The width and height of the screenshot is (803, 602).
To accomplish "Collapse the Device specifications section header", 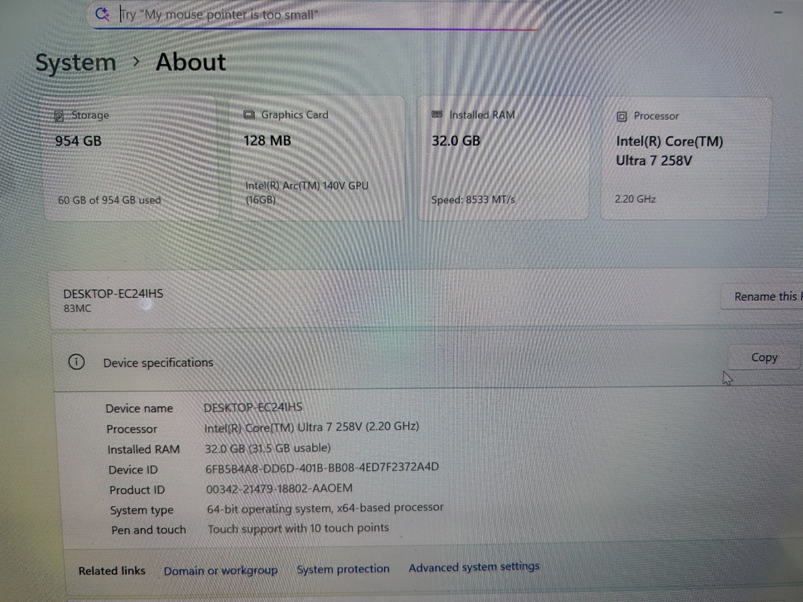I will point(427,361).
